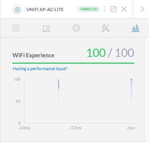This screenshot has width=149, height=143.
Task: Open the Details list tab icon
Action: [16, 28]
